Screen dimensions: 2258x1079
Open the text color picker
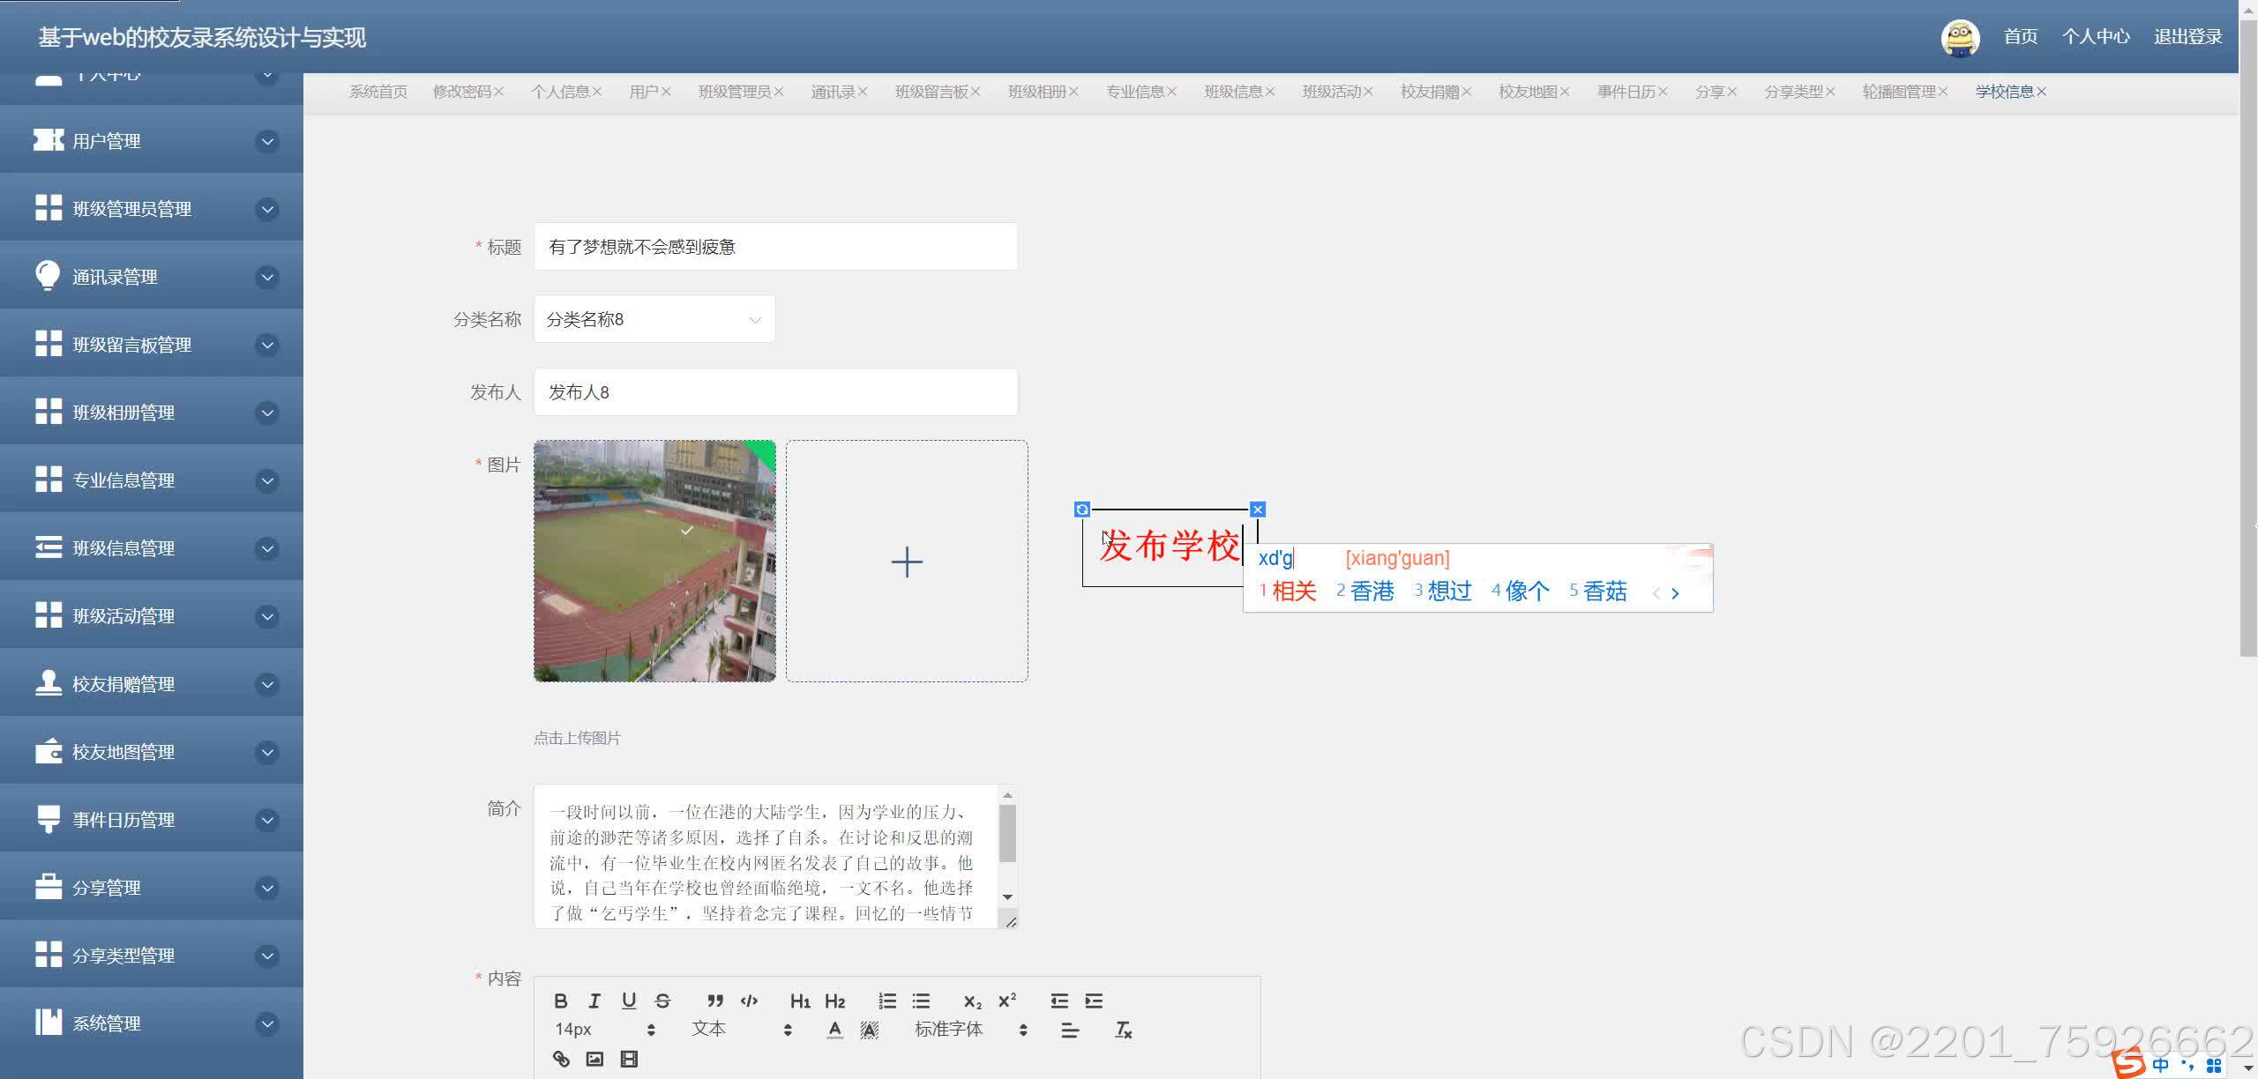(834, 1030)
